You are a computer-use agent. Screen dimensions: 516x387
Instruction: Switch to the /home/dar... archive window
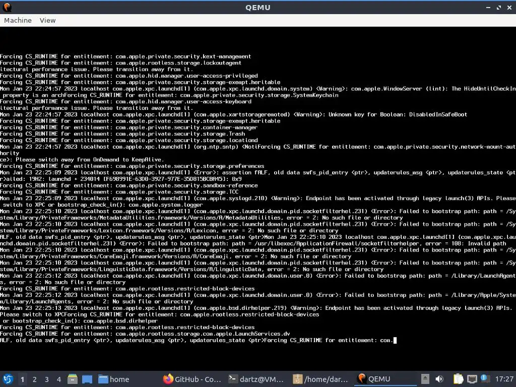[x=320, y=379]
